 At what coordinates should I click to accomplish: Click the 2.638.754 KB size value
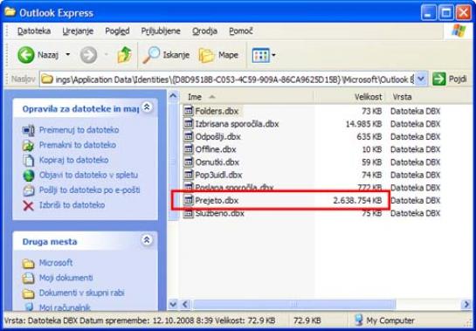pyautogui.click(x=357, y=200)
